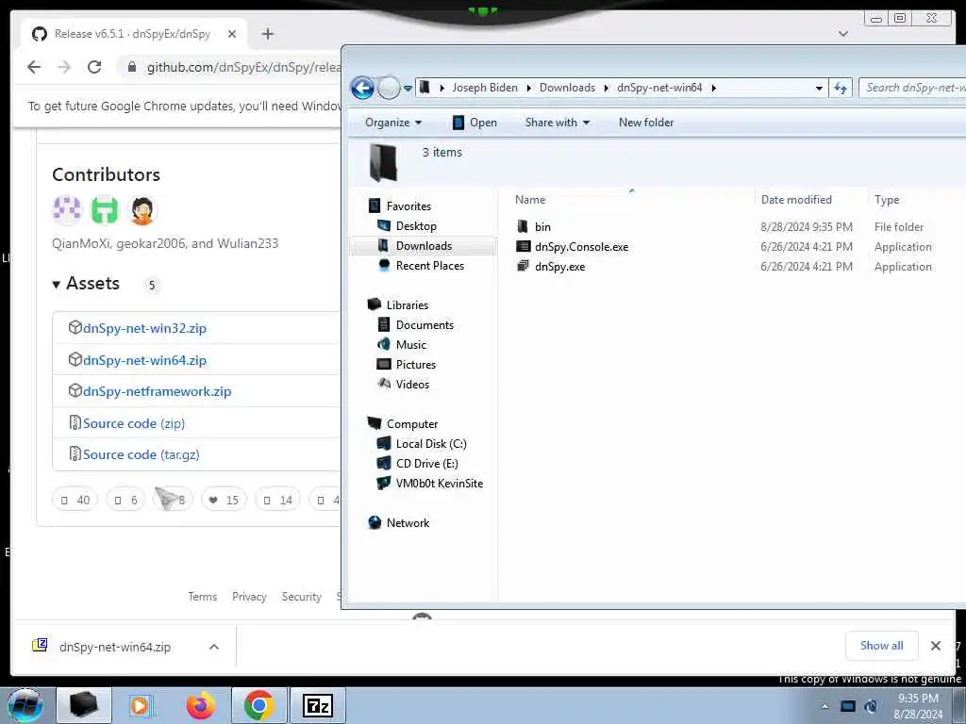Select Favorites in the navigation pane

[x=408, y=206]
